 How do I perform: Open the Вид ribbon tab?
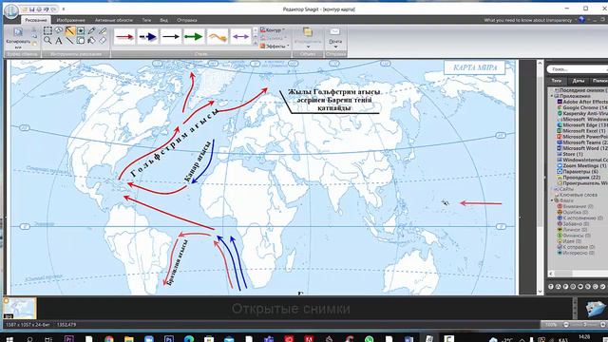[164, 20]
